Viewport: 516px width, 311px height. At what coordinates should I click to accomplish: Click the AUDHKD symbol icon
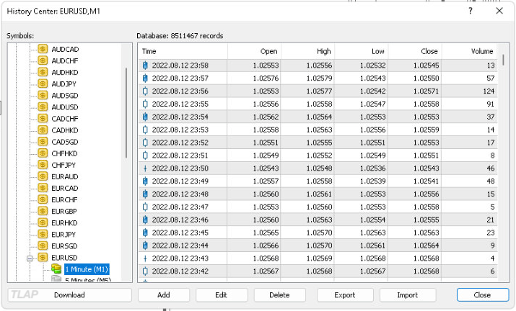coord(43,72)
